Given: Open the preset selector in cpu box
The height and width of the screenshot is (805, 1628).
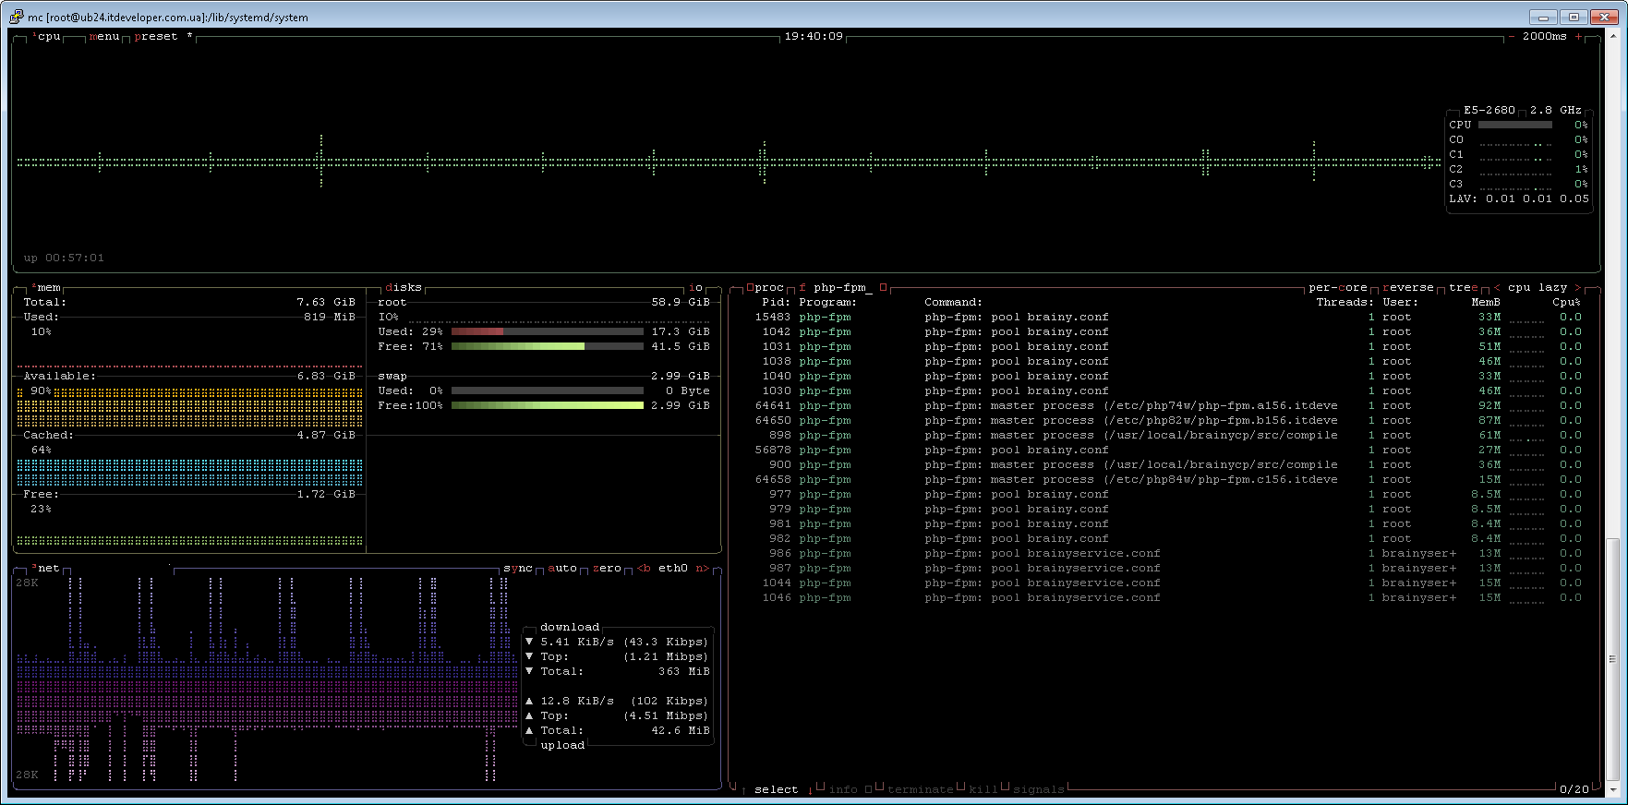Looking at the screenshot, I should [x=155, y=37].
